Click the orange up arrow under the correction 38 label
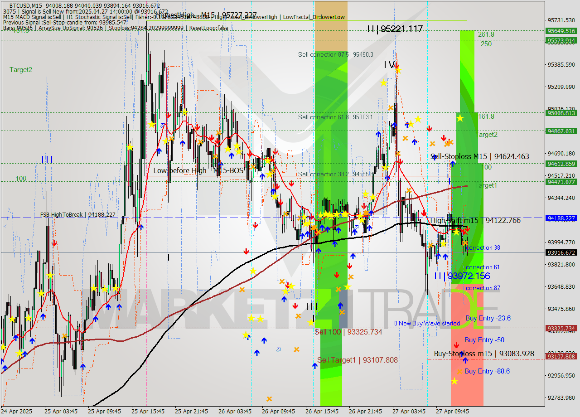Screen dimensions: 580x417 click(x=466, y=243)
